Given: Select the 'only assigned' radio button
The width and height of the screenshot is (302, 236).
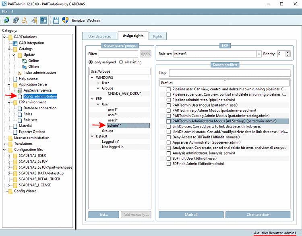Looking at the screenshot, I should coord(91,62).
